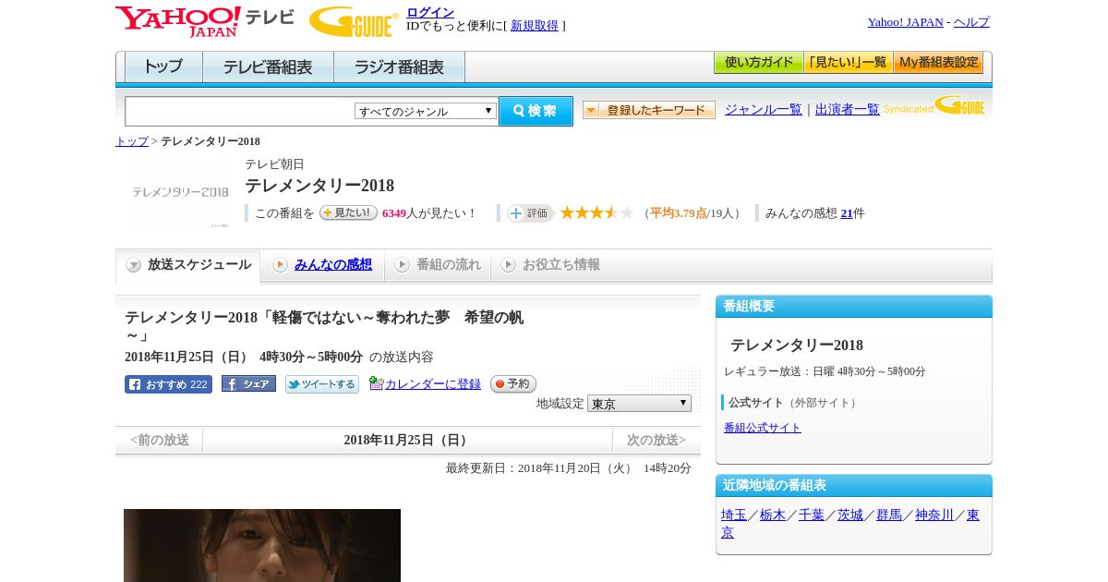
Task: Click レギュラー放送：日曜 4時30分～5時00分 text
Action: pyautogui.click(x=825, y=371)
